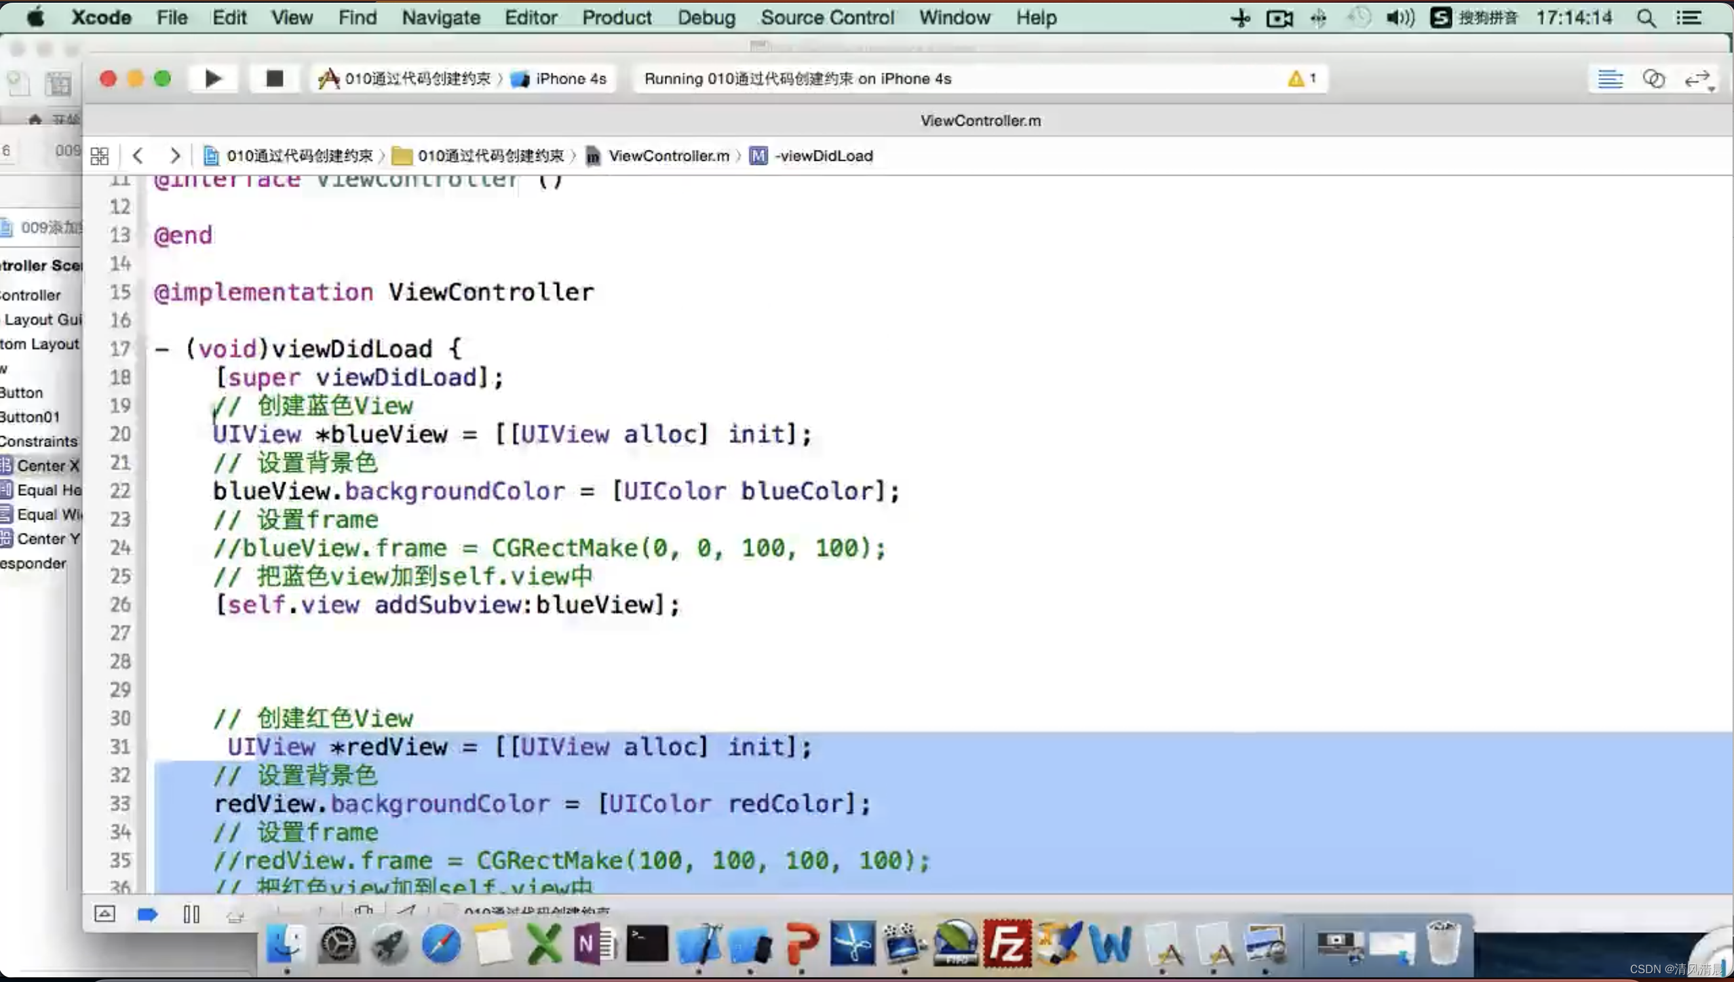The image size is (1734, 982).
Task: Open the Xcode application menu
Action: click(x=101, y=18)
